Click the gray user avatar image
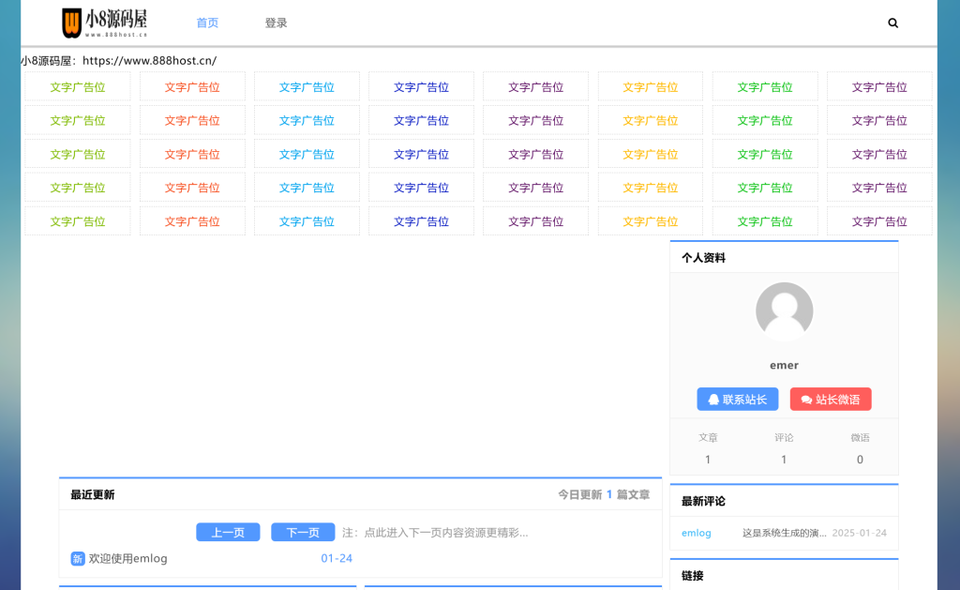This screenshot has width=960, height=590. [x=784, y=311]
